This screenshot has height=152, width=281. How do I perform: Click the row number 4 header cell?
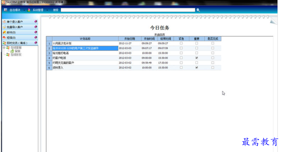pyautogui.click(x=49, y=58)
